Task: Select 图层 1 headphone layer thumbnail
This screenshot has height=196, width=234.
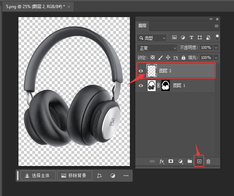Action: (151, 85)
